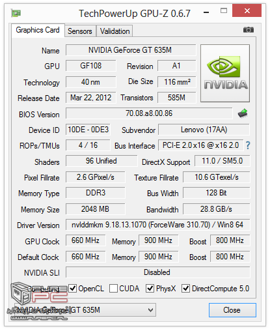Maximize the GPU-Z window
The height and width of the screenshot is (331, 270).
click(224, 10)
